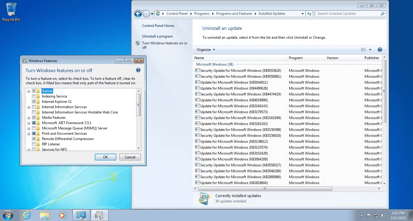Uncheck Internet Explorer 11 checkbox
The image size is (413, 221).
(x=34, y=102)
